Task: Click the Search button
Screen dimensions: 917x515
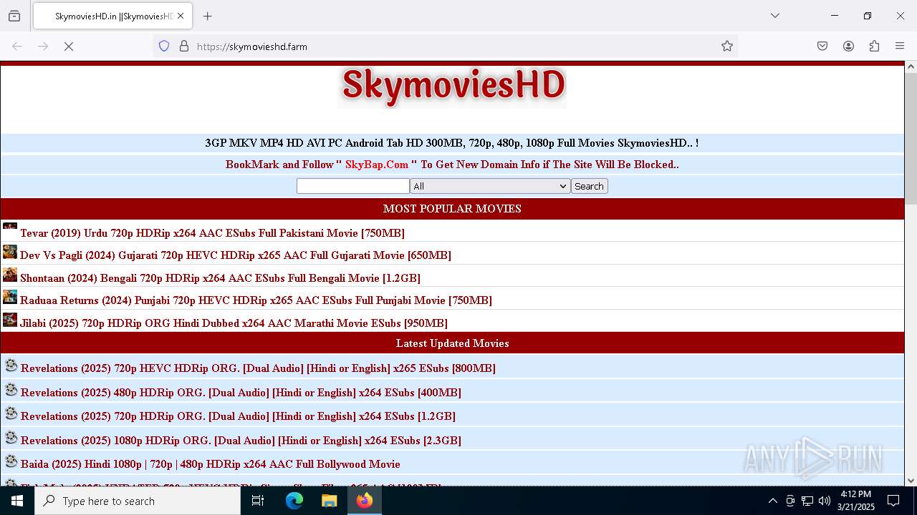Action: [589, 186]
